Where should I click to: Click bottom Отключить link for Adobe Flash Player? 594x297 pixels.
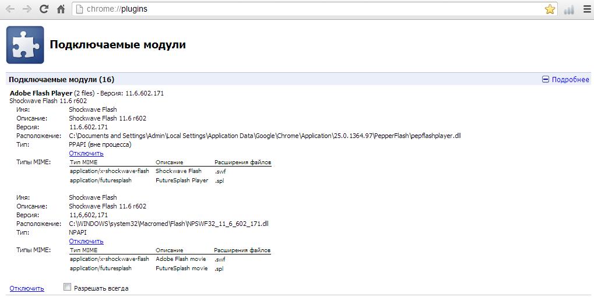click(27, 288)
